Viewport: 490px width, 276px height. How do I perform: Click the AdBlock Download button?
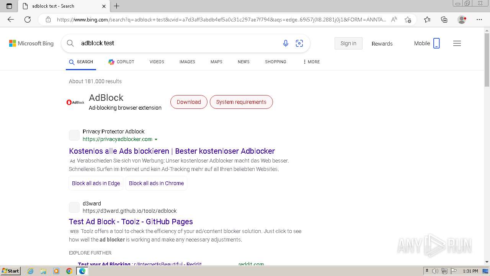189,102
